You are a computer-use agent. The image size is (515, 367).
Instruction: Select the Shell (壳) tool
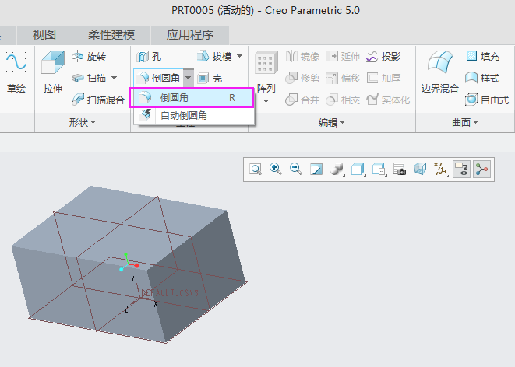click(210, 78)
